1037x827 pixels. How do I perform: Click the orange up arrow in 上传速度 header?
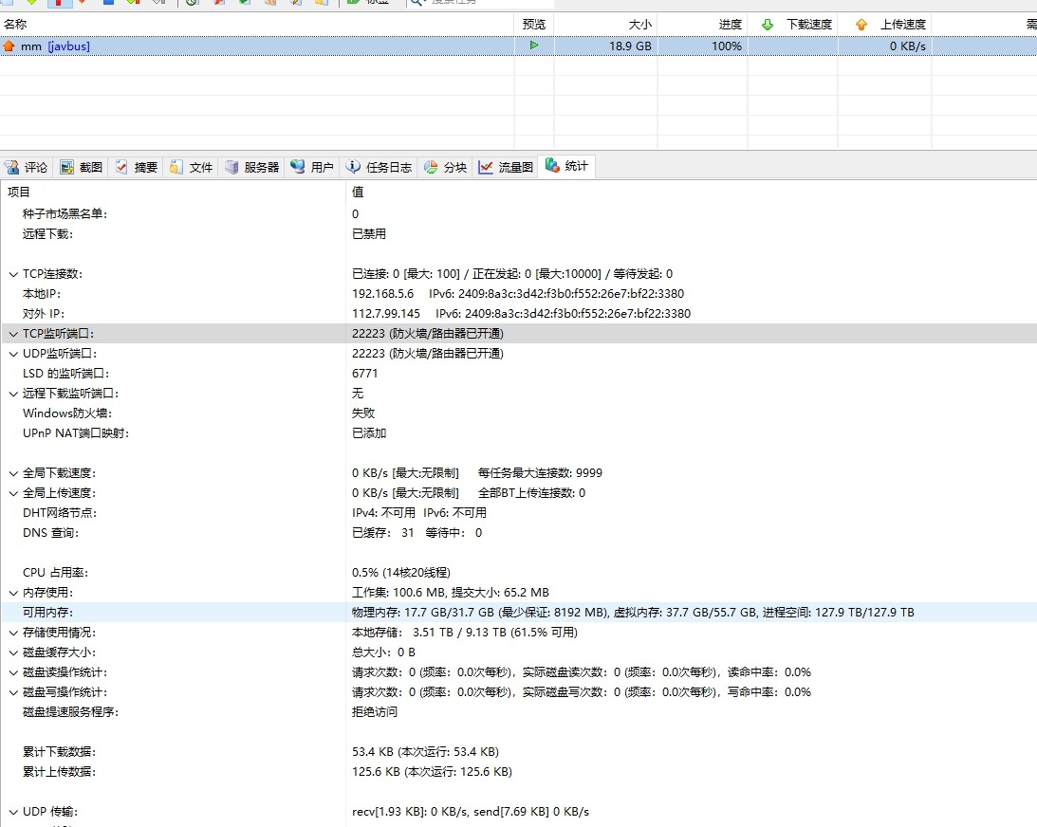(861, 25)
